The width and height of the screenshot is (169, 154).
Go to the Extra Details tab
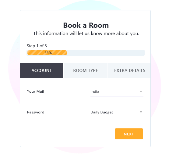(129, 70)
